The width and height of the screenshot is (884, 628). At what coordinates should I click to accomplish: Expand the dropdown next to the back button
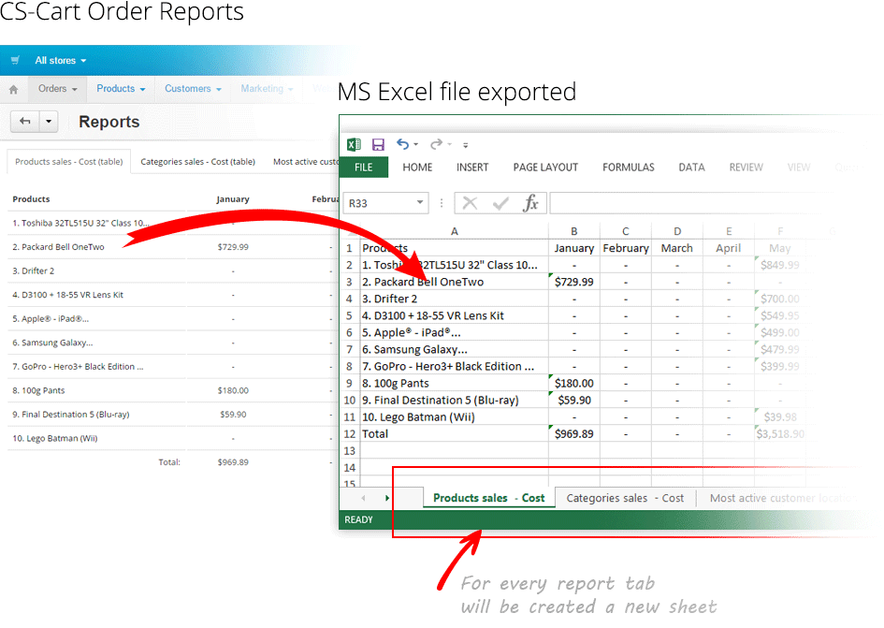tap(49, 121)
